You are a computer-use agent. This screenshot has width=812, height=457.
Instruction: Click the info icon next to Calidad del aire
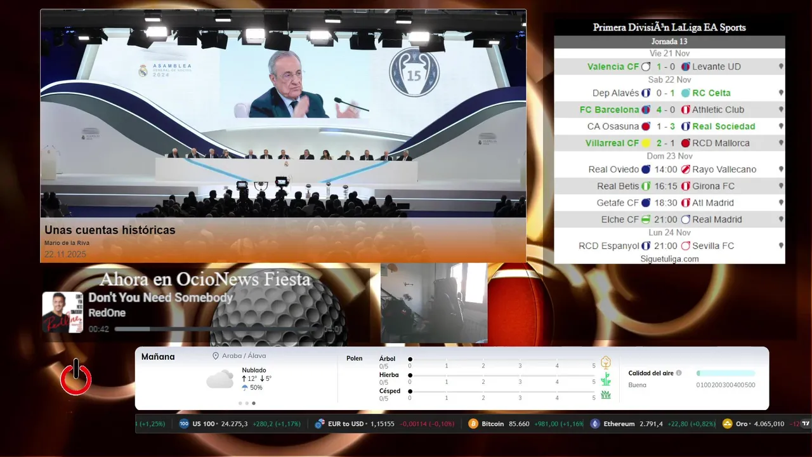coord(679,373)
